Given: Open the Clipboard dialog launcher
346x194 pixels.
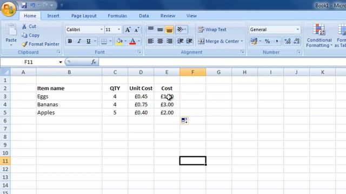Looking at the screenshot, I should [x=58, y=52].
